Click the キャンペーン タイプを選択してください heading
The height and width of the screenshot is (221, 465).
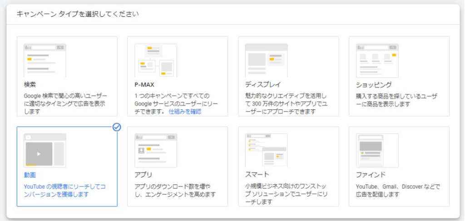click(77, 14)
